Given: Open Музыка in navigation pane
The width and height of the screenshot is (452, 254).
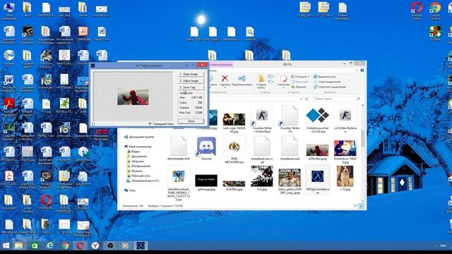Looking at the screenshot, I should pos(134,171).
